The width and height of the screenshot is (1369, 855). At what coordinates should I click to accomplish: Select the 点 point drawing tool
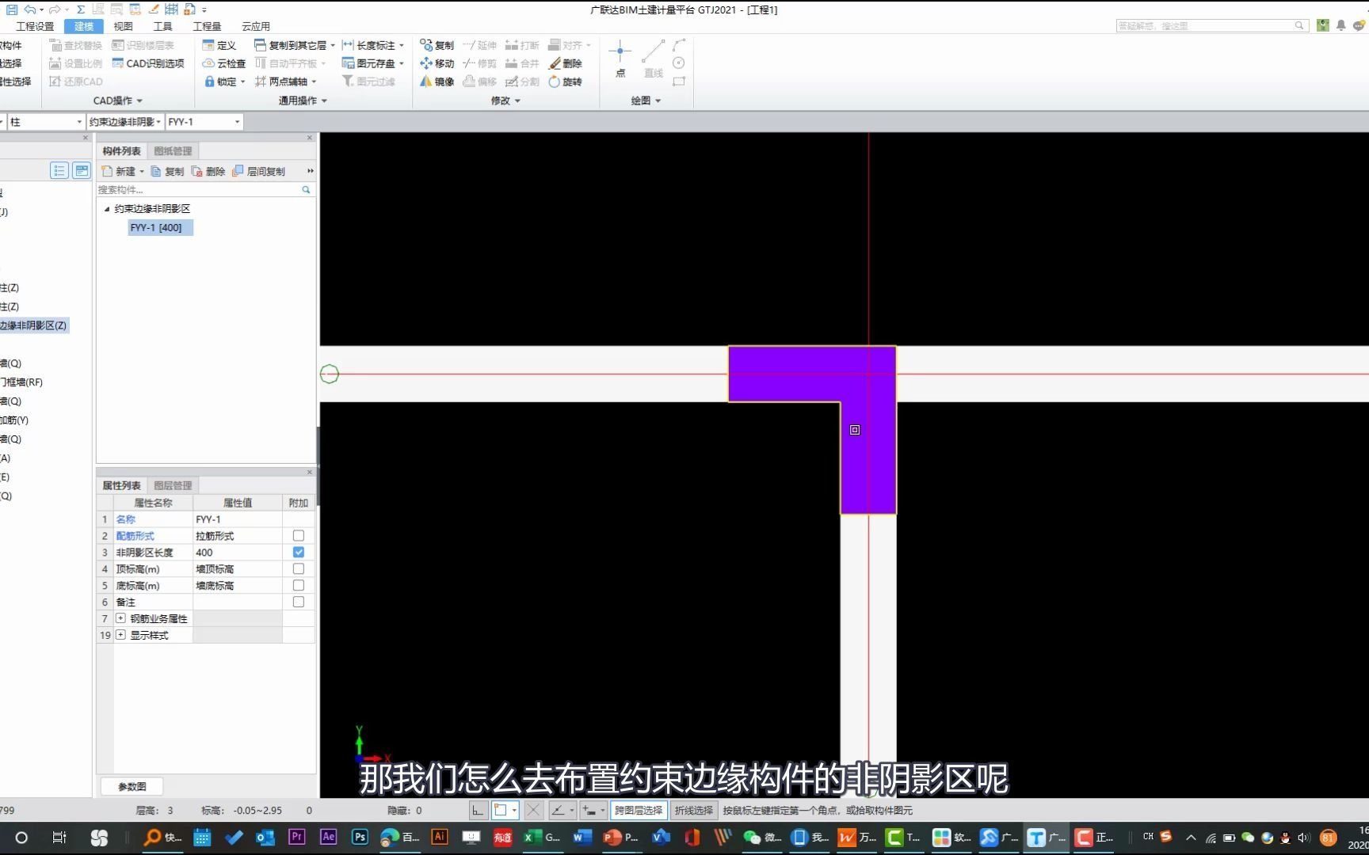620,59
